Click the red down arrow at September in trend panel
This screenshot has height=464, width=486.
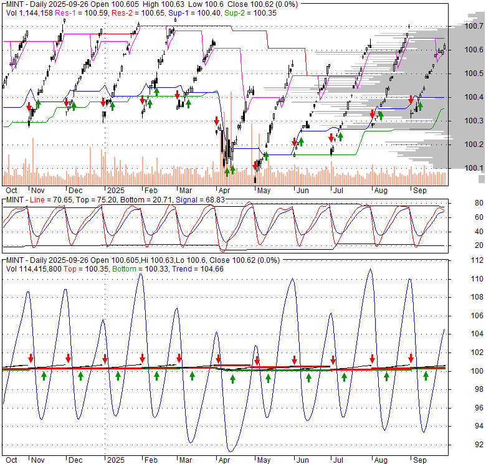411,358
